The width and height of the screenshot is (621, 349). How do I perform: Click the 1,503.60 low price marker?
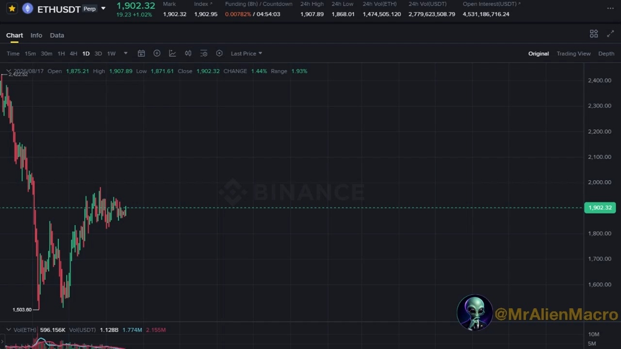22,310
